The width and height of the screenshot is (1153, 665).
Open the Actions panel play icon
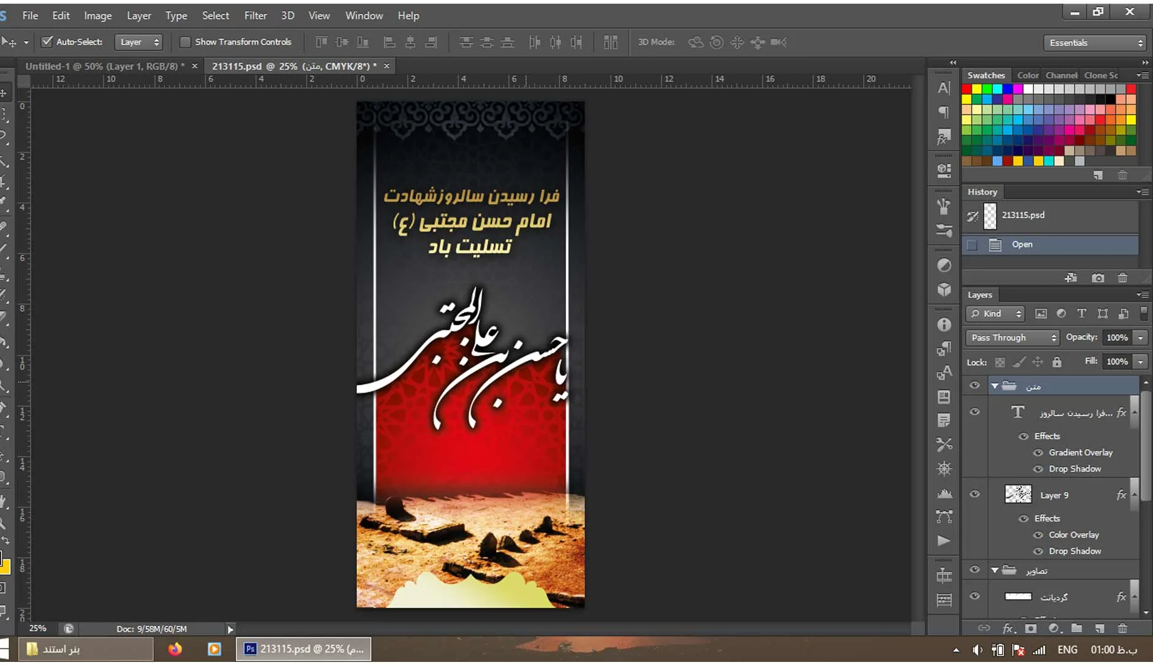point(944,541)
